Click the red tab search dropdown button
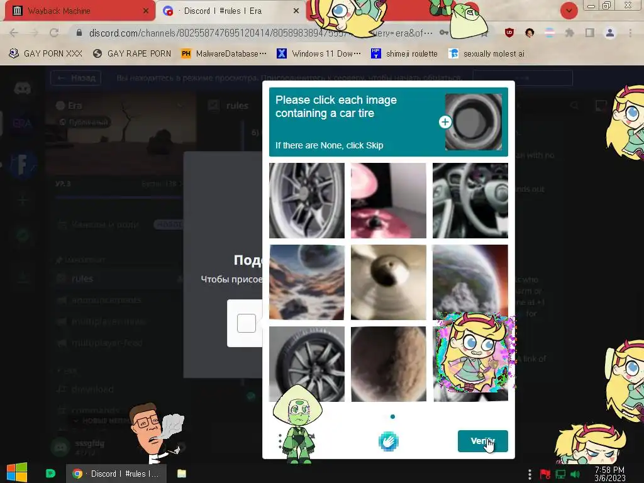This screenshot has height=483, width=644. pyautogui.click(x=569, y=11)
